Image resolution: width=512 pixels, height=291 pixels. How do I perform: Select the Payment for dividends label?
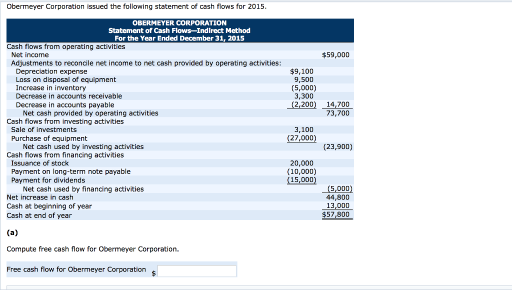[x=48, y=180]
